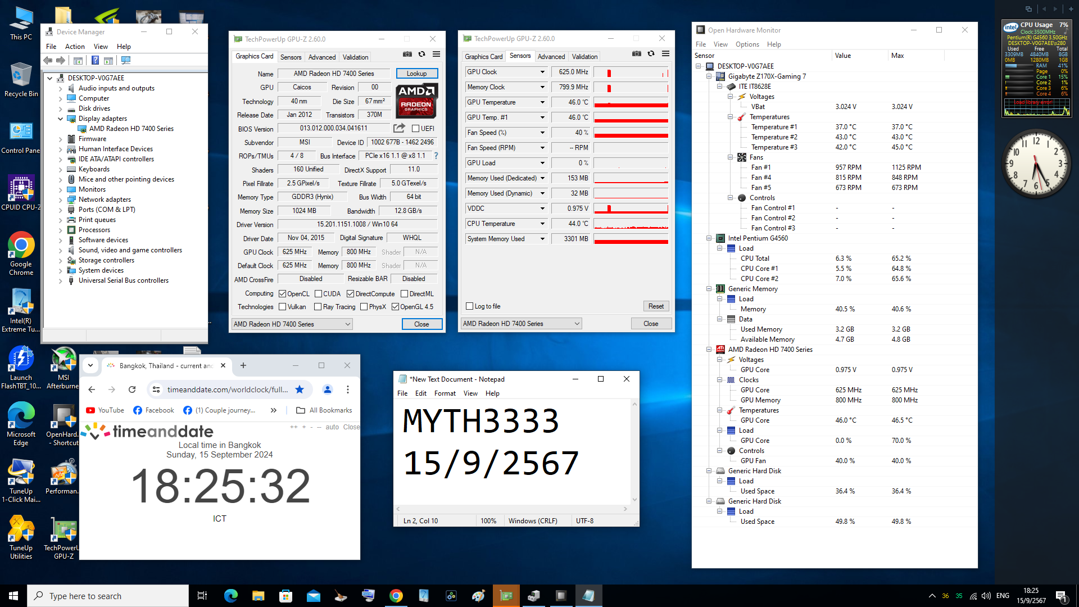Open All Bookmarks folder in Chrome
Image resolution: width=1079 pixels, height=607 pixels.
[x=324, y=410]
